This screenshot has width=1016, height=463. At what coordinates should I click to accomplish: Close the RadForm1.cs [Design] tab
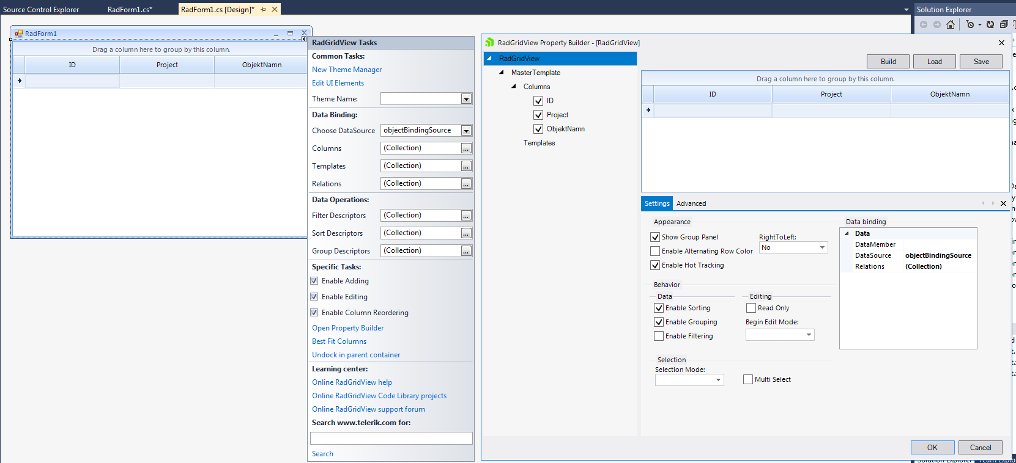coord(275,9)
